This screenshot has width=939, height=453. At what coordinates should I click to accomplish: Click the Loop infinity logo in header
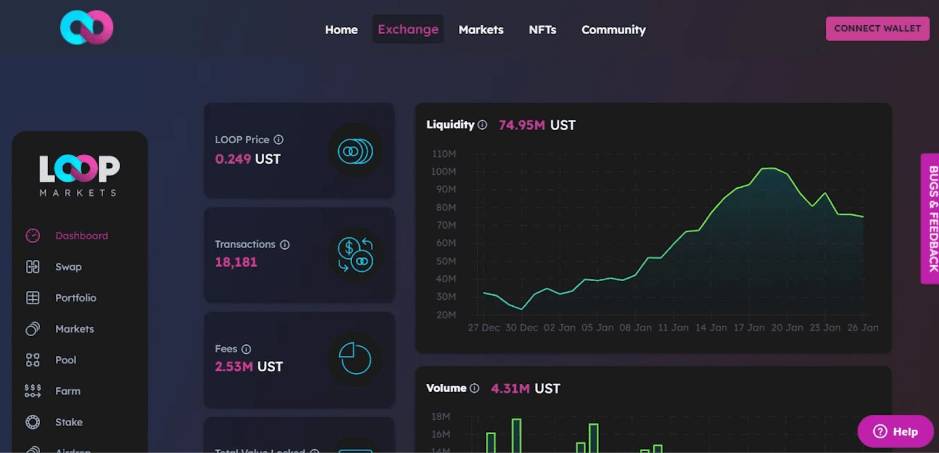87,28
